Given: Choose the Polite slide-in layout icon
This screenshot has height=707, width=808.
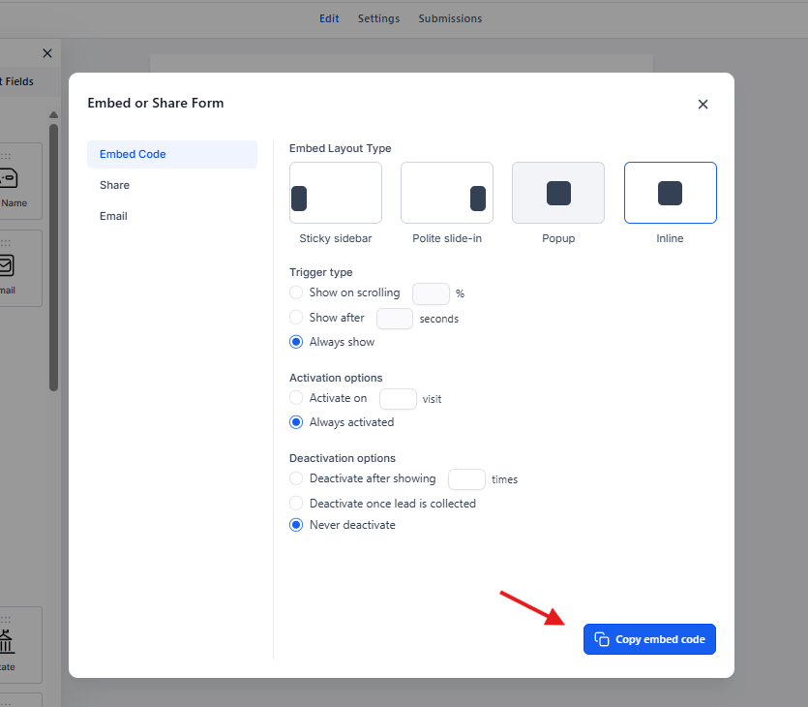Looking at the screenshot, I should tap(447, 193).
